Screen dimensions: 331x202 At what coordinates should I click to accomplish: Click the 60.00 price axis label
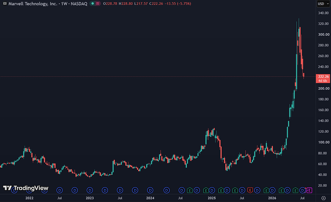(322, 164)
